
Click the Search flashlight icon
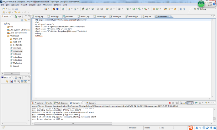169,9
